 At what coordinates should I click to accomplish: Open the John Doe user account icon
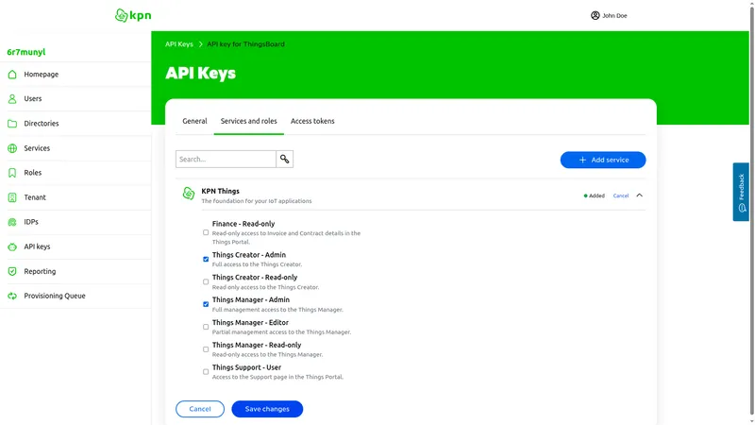coord(596,15)
